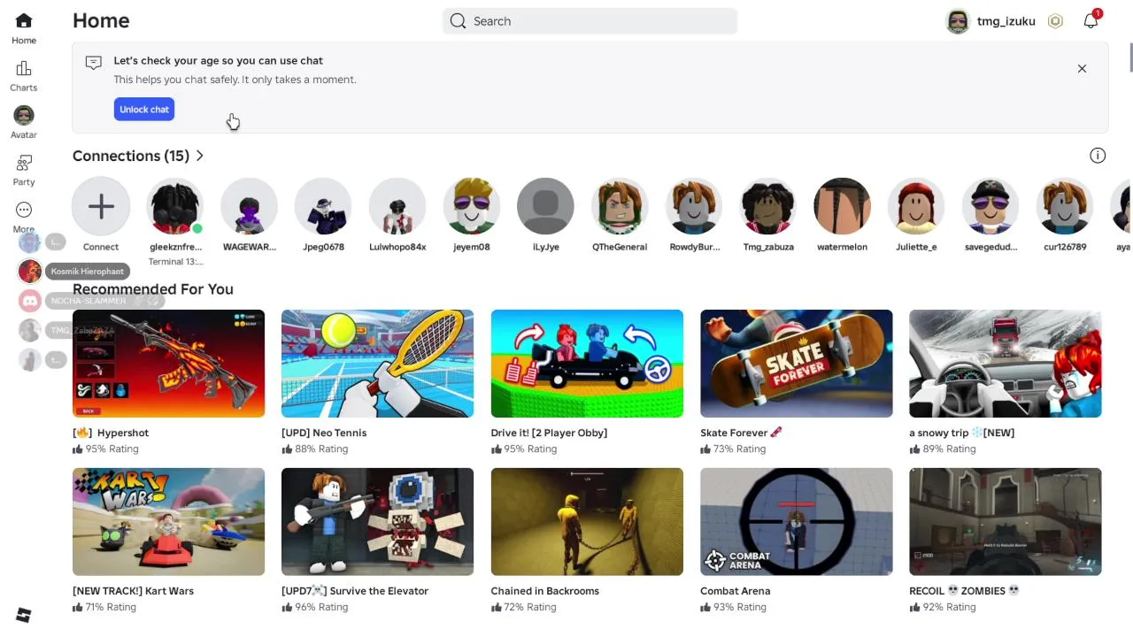
Task: Open the notifications bell
Action: [1091, 20]
